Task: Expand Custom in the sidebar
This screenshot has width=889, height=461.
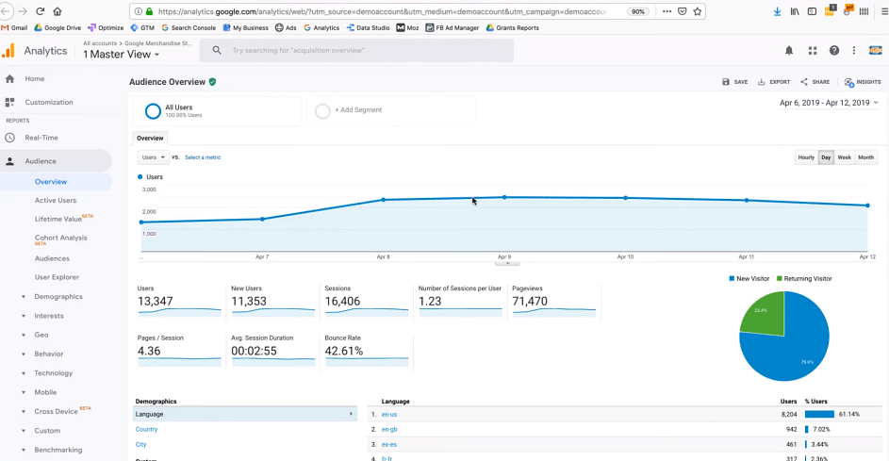Action: pyautogui.click(x=47, y=431)
